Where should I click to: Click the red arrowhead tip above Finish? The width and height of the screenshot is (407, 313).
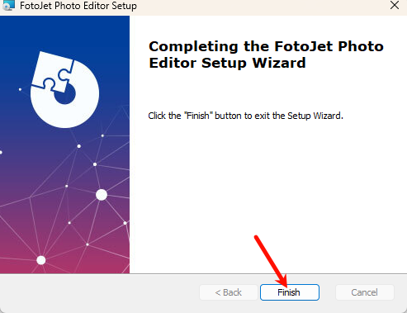[x=283, y=282]
